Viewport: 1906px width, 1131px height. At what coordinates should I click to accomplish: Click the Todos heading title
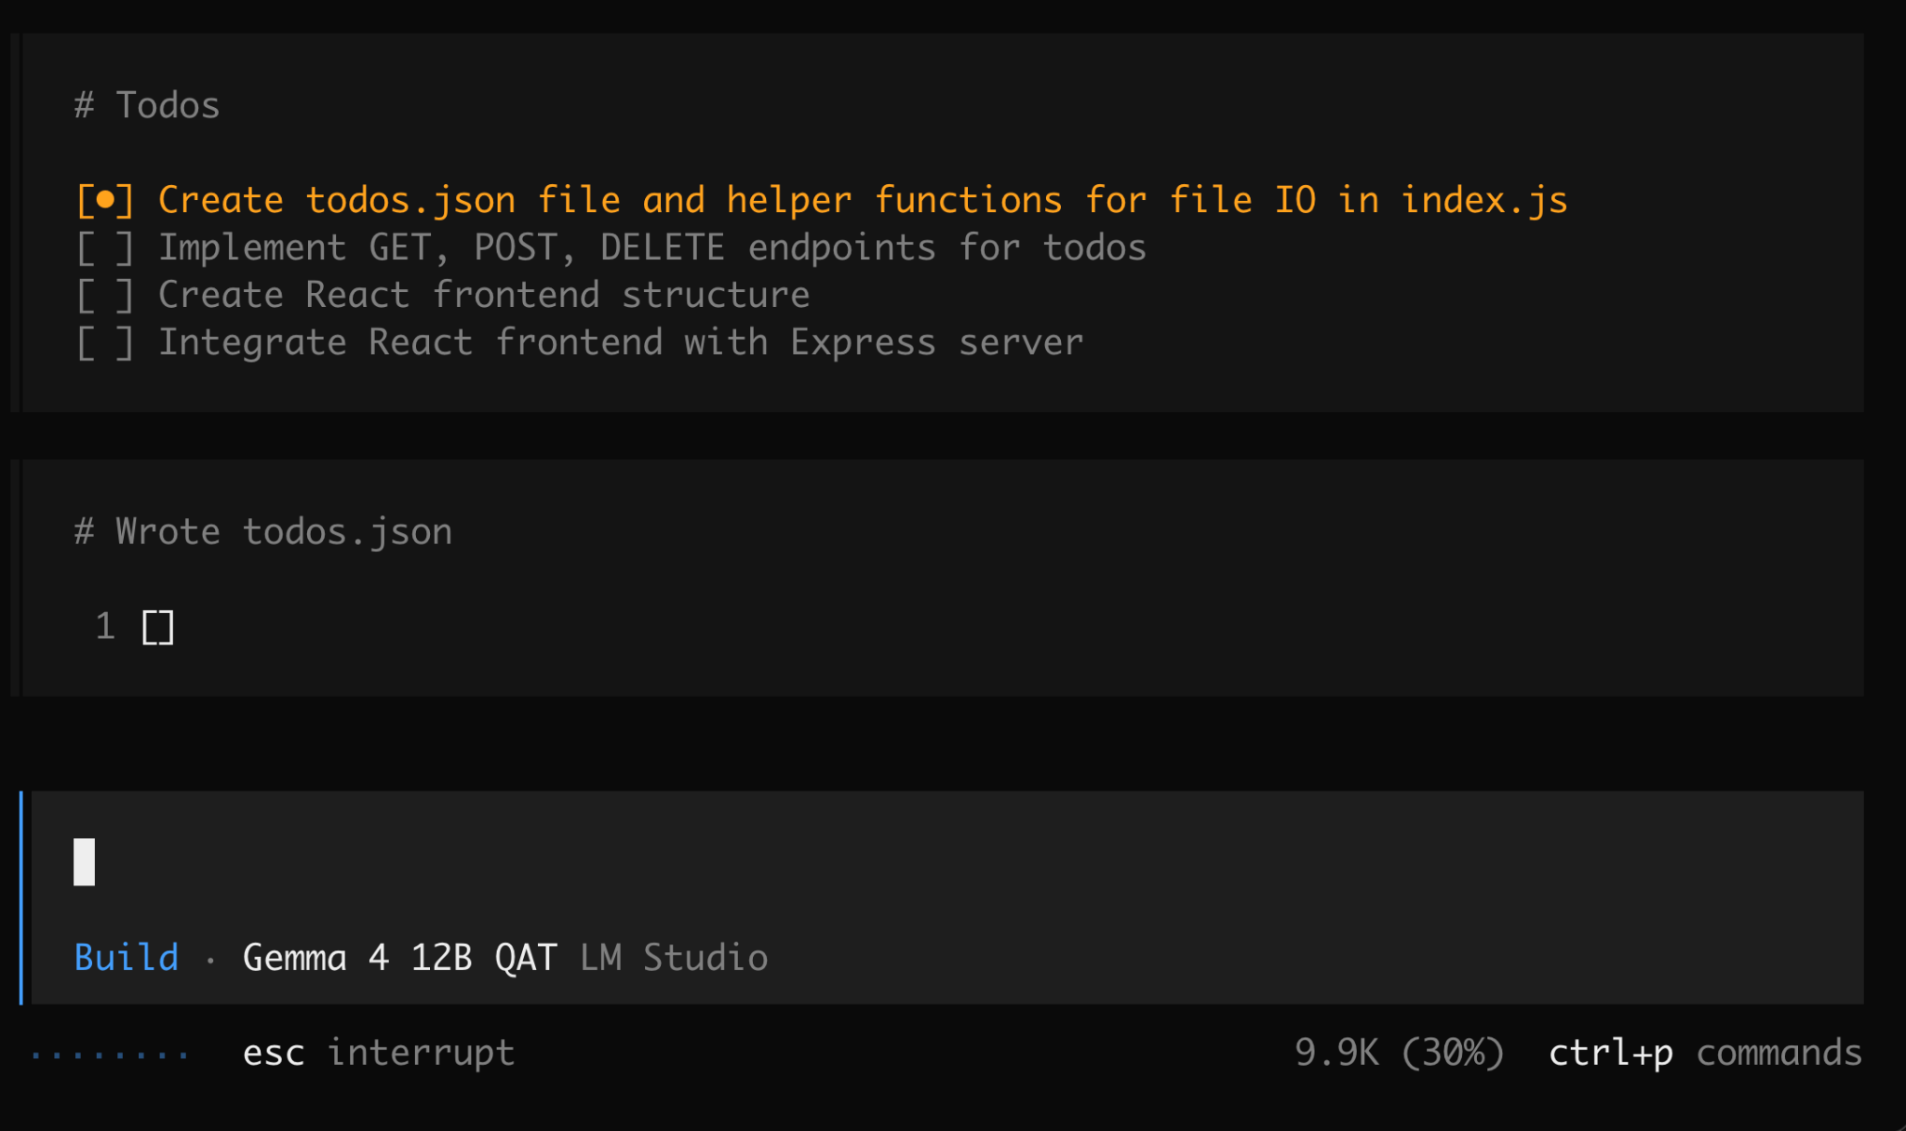tap(168, 105)
